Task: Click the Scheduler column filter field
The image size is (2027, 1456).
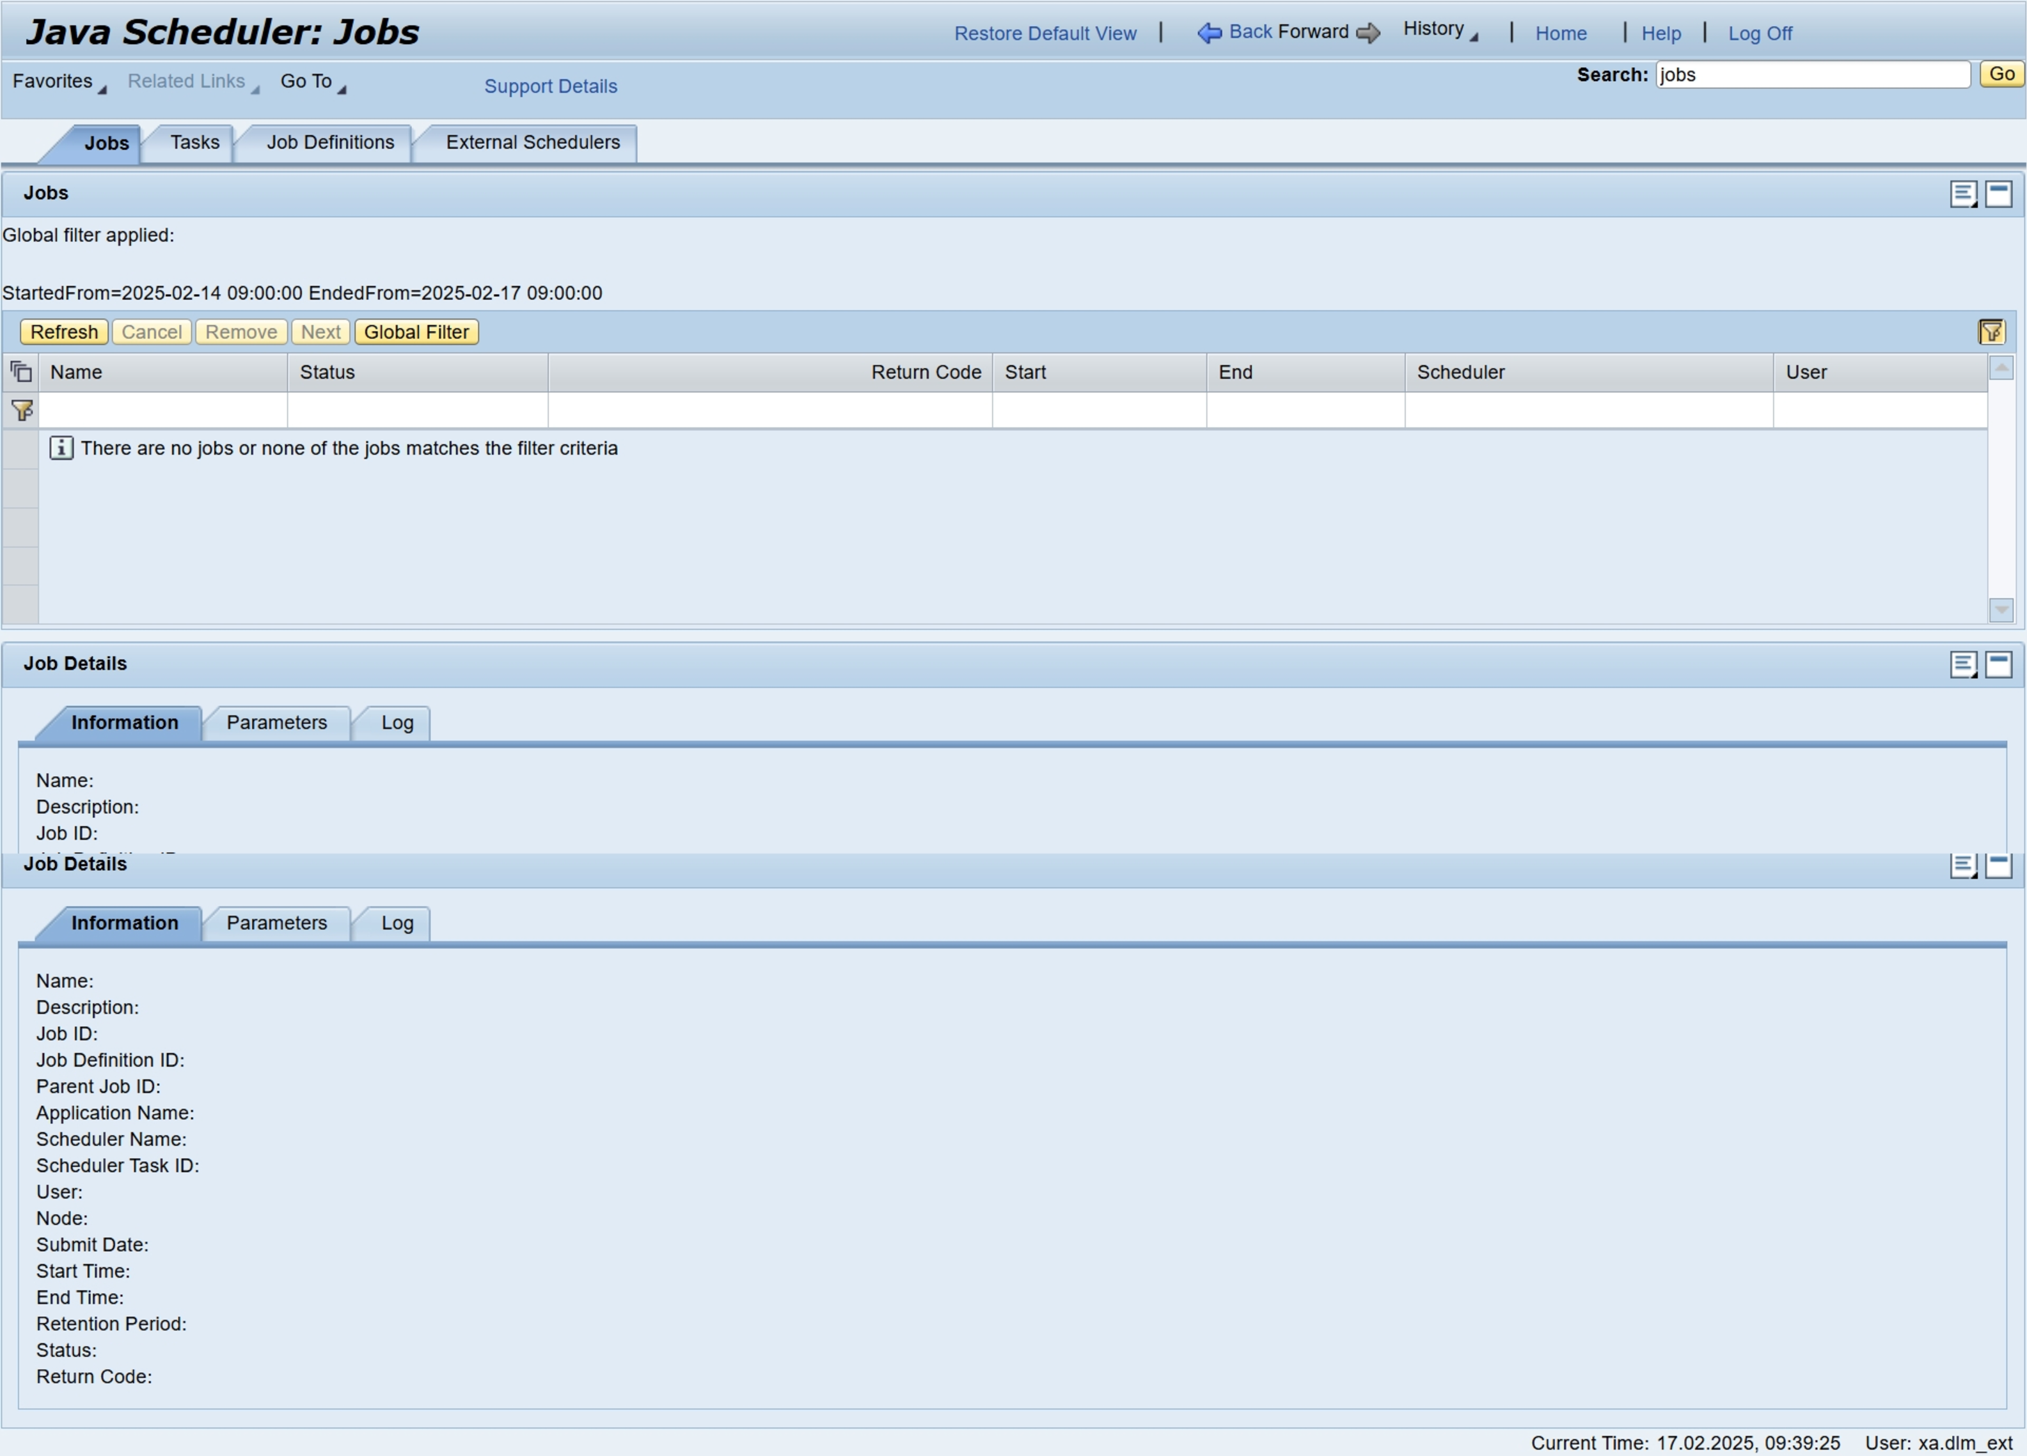Action: point(1590,411)
